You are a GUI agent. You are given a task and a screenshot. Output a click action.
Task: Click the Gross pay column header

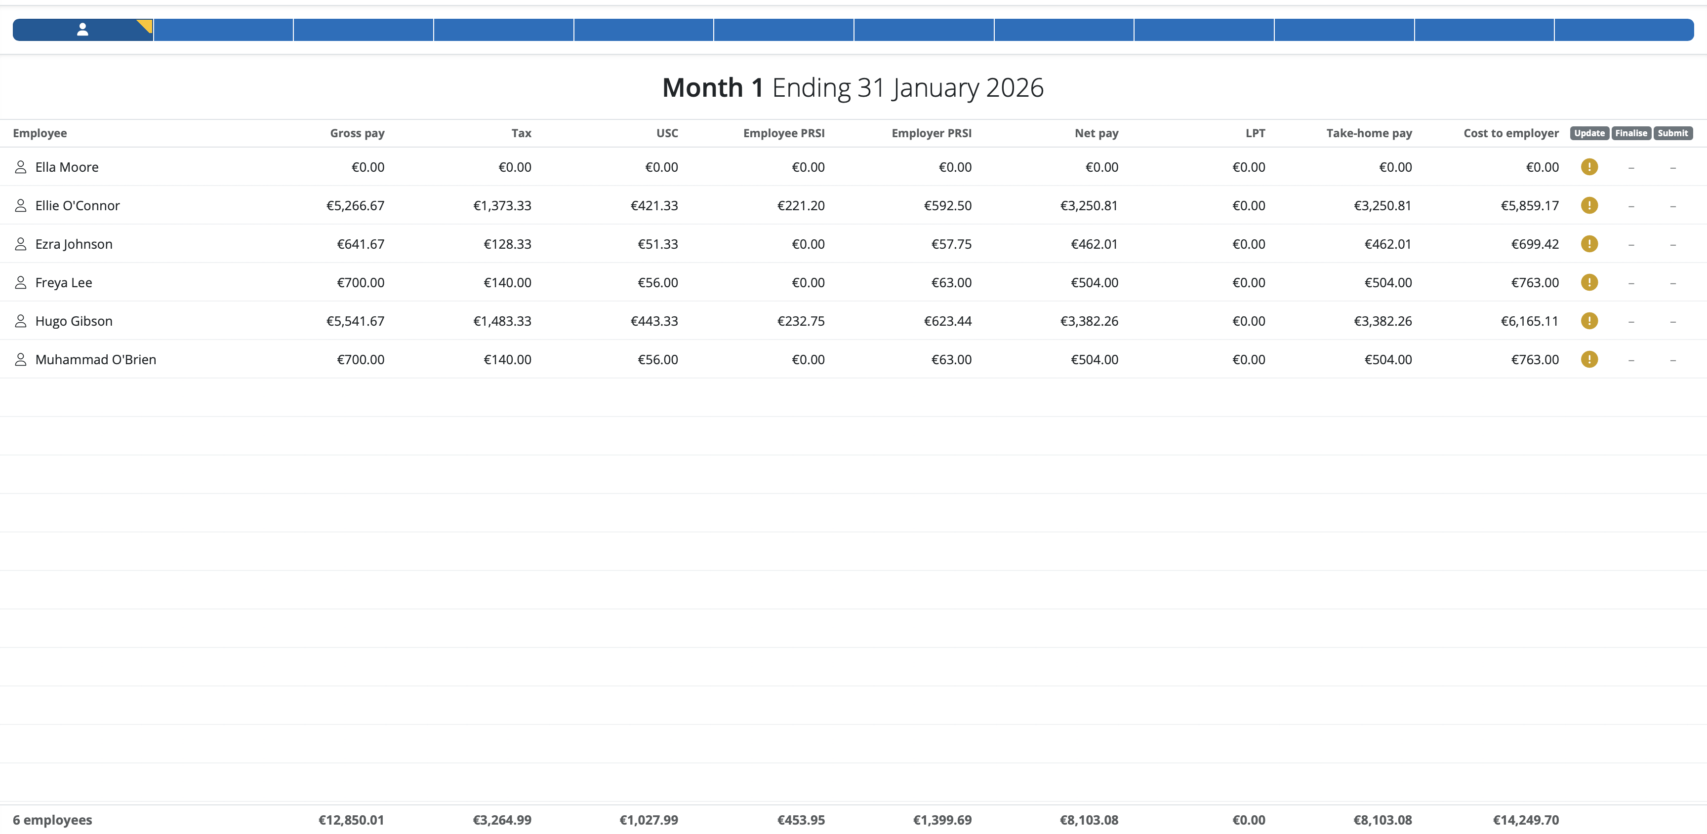click(x=357, y=133)
